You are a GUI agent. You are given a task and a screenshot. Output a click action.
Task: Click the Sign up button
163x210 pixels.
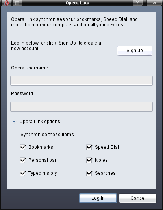point(135,51)
